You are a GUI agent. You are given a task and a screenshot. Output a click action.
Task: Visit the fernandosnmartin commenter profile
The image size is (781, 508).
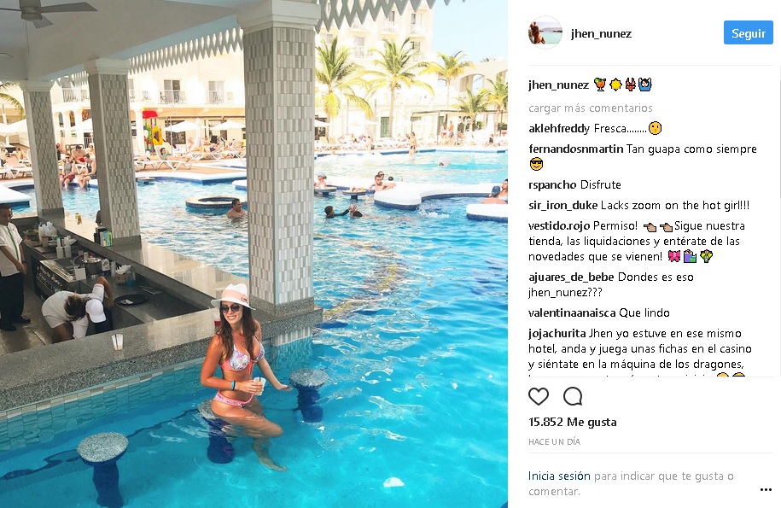(576, 149)
